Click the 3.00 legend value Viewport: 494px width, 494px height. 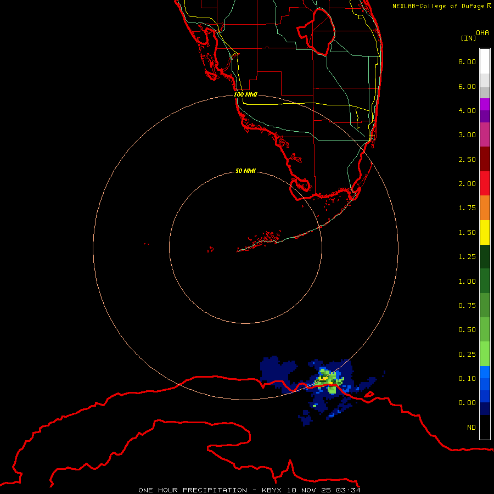point(467,135)
